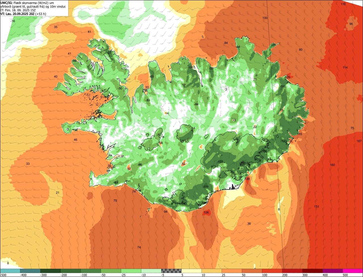Click the map value '167' at the right edge
This screenshot has width=363, height=277.
click(x=359, y=141)
